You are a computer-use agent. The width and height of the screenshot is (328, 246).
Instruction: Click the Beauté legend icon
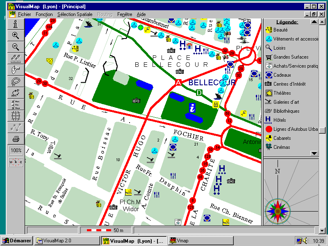coord(269,30)
